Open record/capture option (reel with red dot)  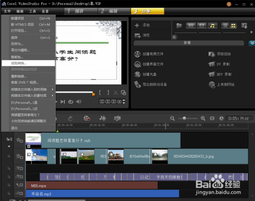coord(87,119)
